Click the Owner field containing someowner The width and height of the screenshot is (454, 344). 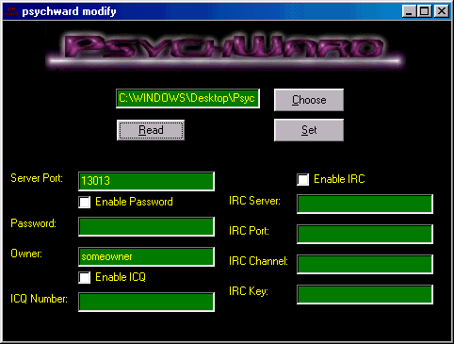pos(146,256)
